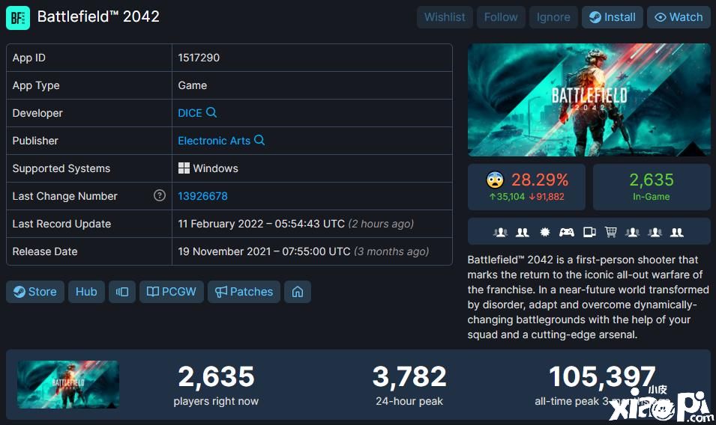This screenshot has width=716, height=425.
Task: Click the scared face emoji rating icon
Action: 495,180
